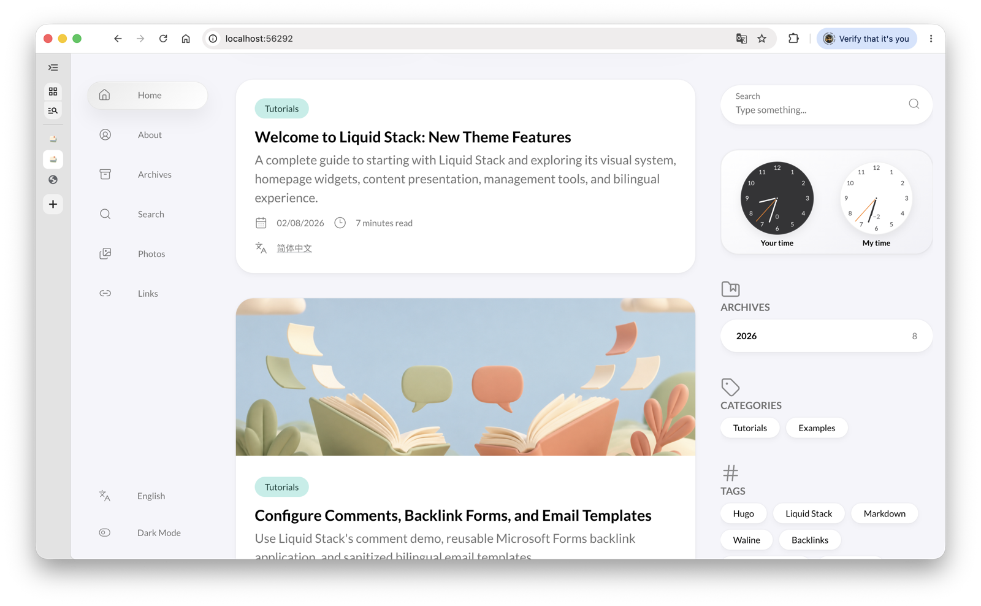Click the browser home icon
This screenshot has height=606, width=981.
click(x=186, y=39)
